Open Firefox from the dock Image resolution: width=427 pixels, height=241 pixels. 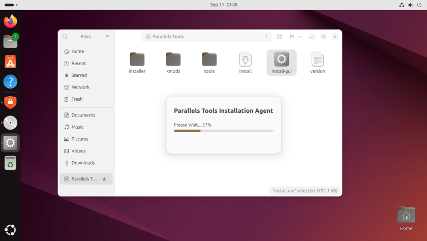pyautogui.click(x=10, y=21)
